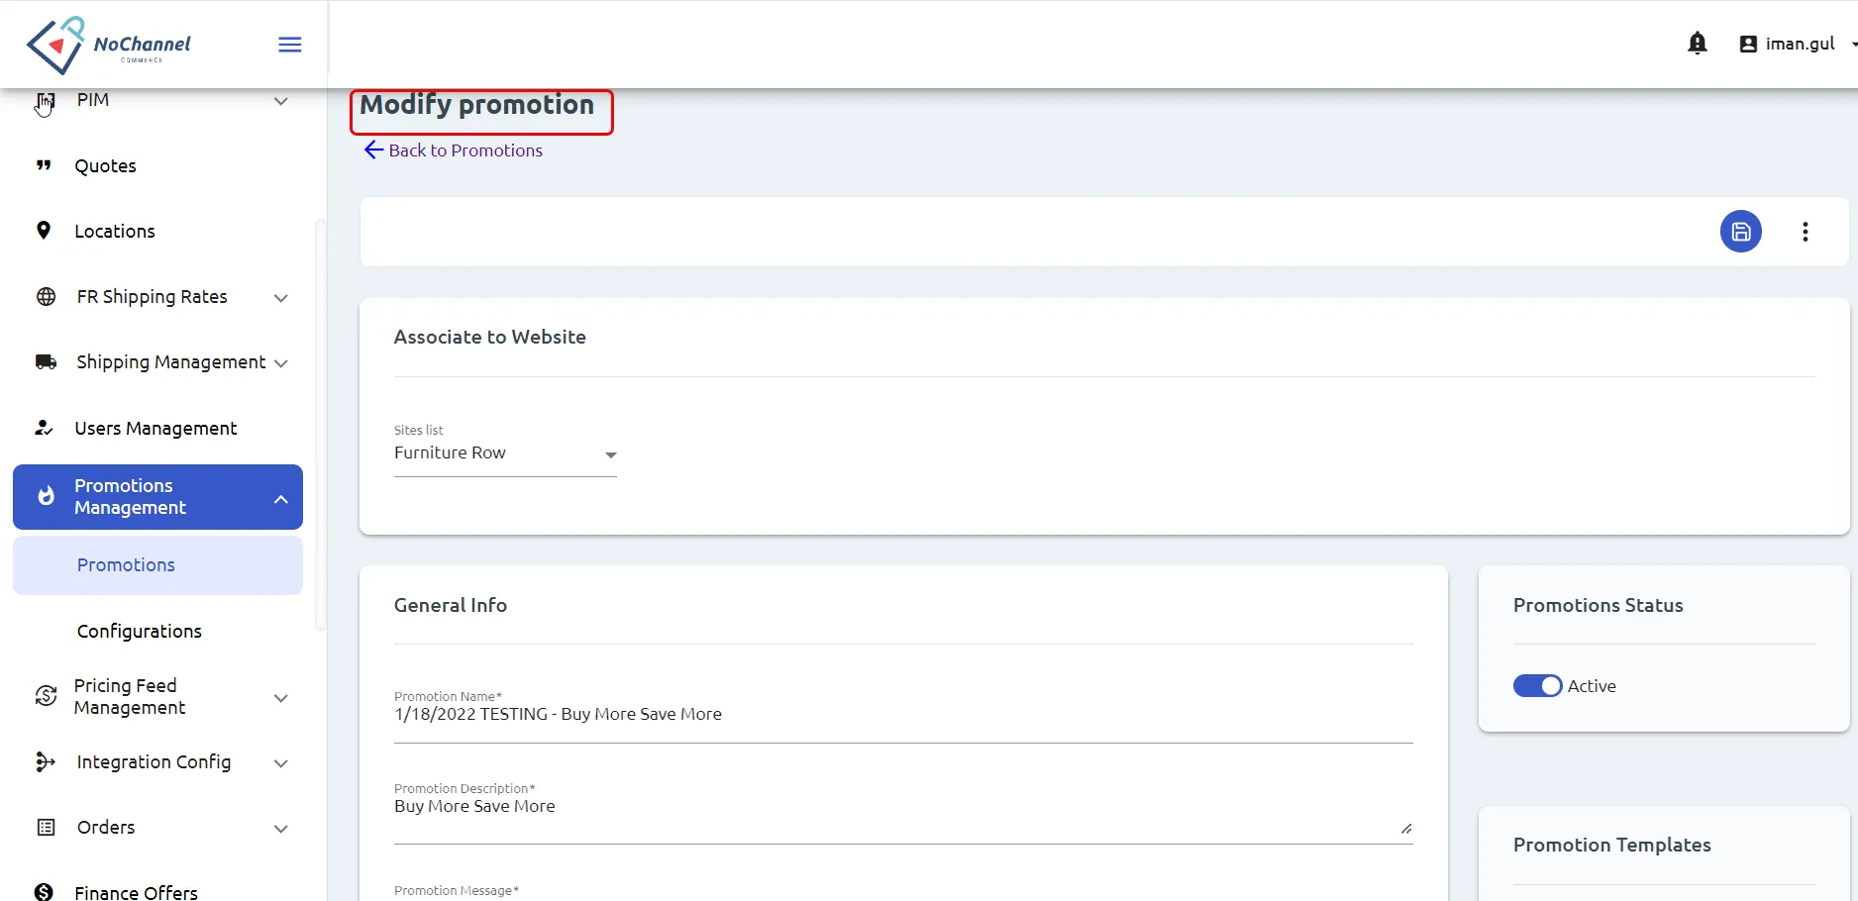Open the Promotions submenu item
Viewport: 1858px width, 901px height.
157,565
